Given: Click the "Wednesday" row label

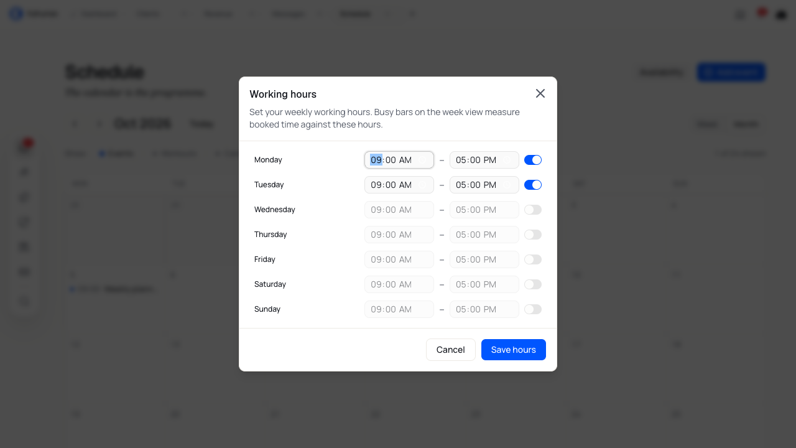Looking at the screenshot, I should click(x=275, y=210).
